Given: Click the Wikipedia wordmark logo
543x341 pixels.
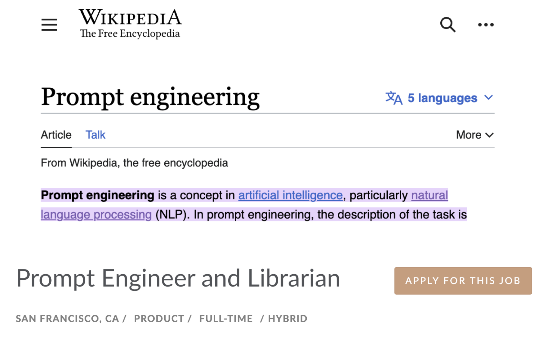Looking at the screenshot, I should pos(130,17).
